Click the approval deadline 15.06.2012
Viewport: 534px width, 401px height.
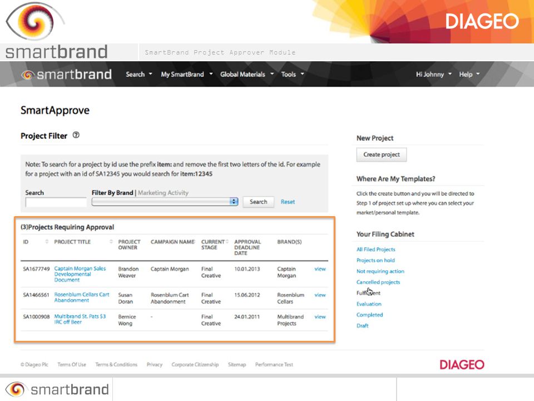click(247, 295)
